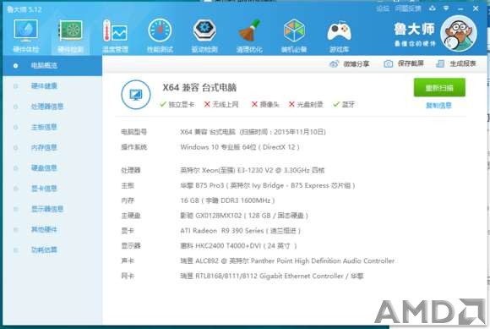Screen dimensions: 490x329
Task: Click the 显示器 row label
Action: (x=131, y=246)
